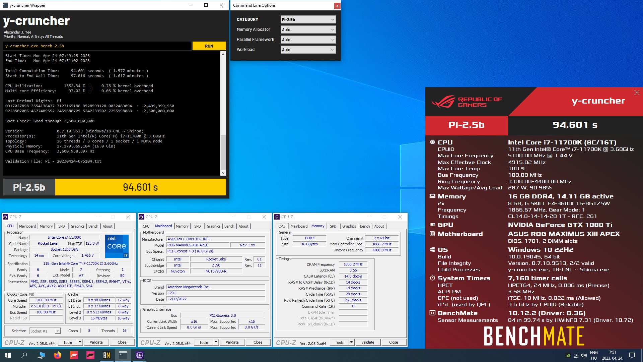Image resolution: width=643 pixels, height=362 pixels.
Task: Click the Core Speed 5100.00 MHz value
Action: pyautogui.click(x=46, y=300)
